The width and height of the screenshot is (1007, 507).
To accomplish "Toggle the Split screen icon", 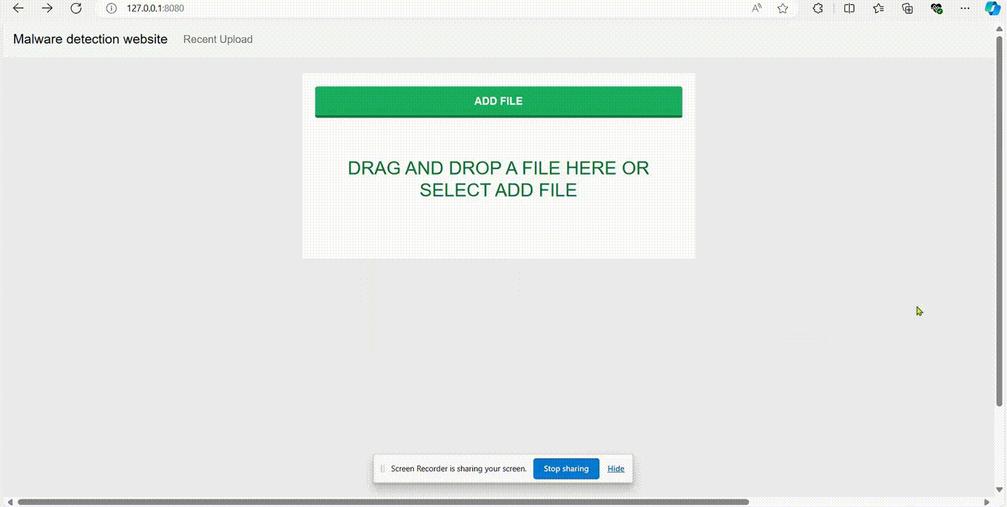I will click(849, 8).
